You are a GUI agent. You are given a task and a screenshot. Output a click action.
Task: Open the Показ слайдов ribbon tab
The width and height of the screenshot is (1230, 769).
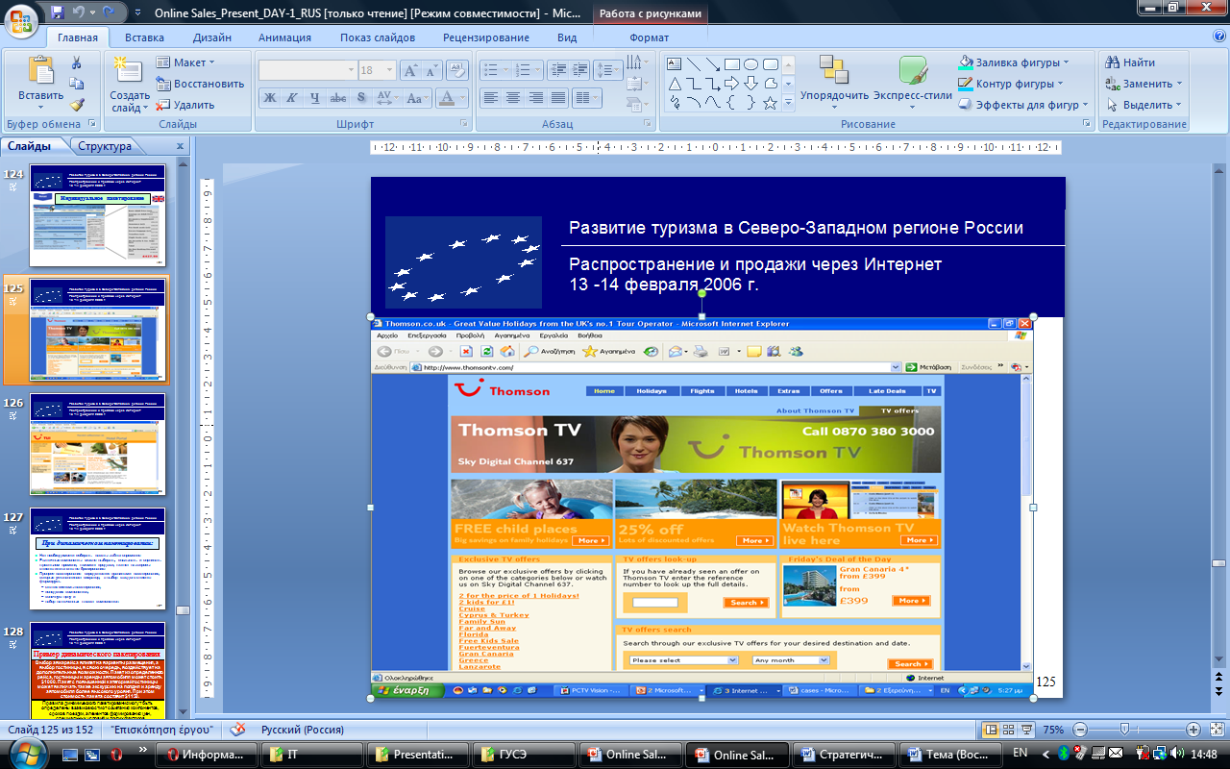[x=378, y=37]
